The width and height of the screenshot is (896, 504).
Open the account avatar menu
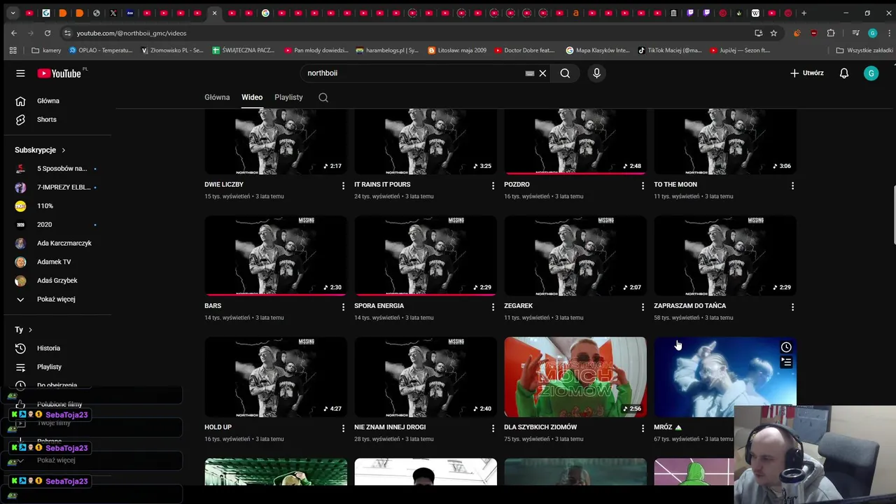point(871,73)
